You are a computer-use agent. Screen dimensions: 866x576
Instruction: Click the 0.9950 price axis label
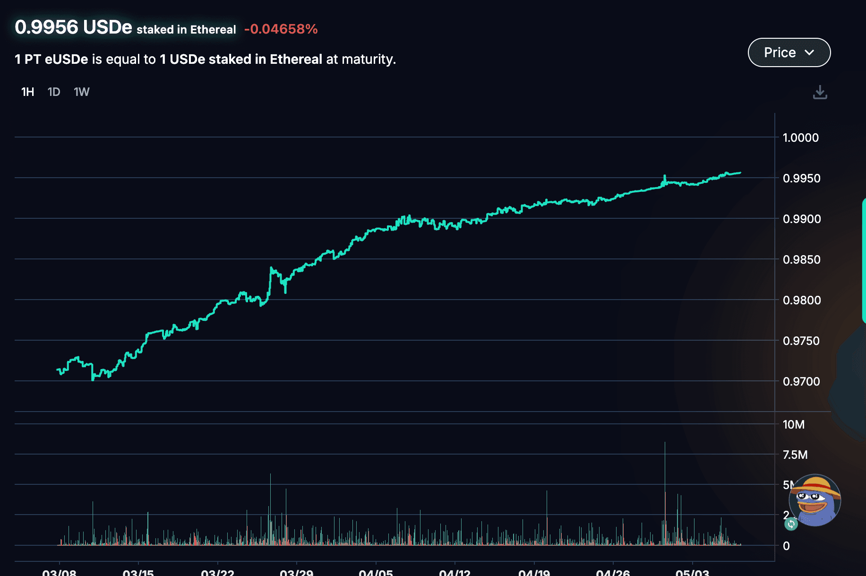(802, 178)
